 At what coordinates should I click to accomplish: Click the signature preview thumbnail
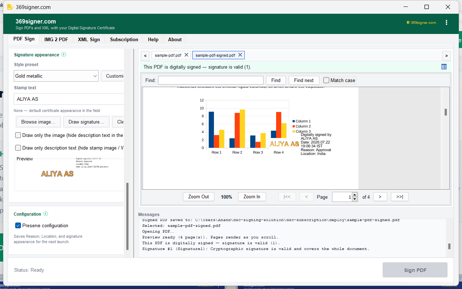coord(69,174)
